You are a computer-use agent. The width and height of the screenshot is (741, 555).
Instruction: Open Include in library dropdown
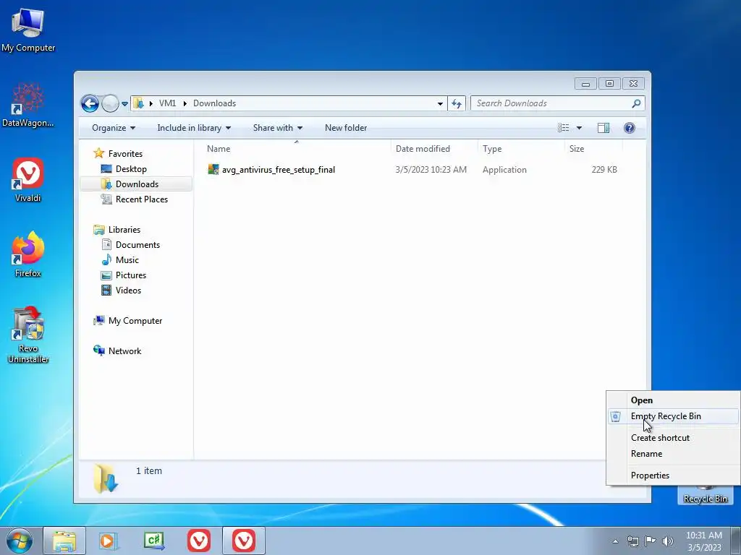point(194,128)
